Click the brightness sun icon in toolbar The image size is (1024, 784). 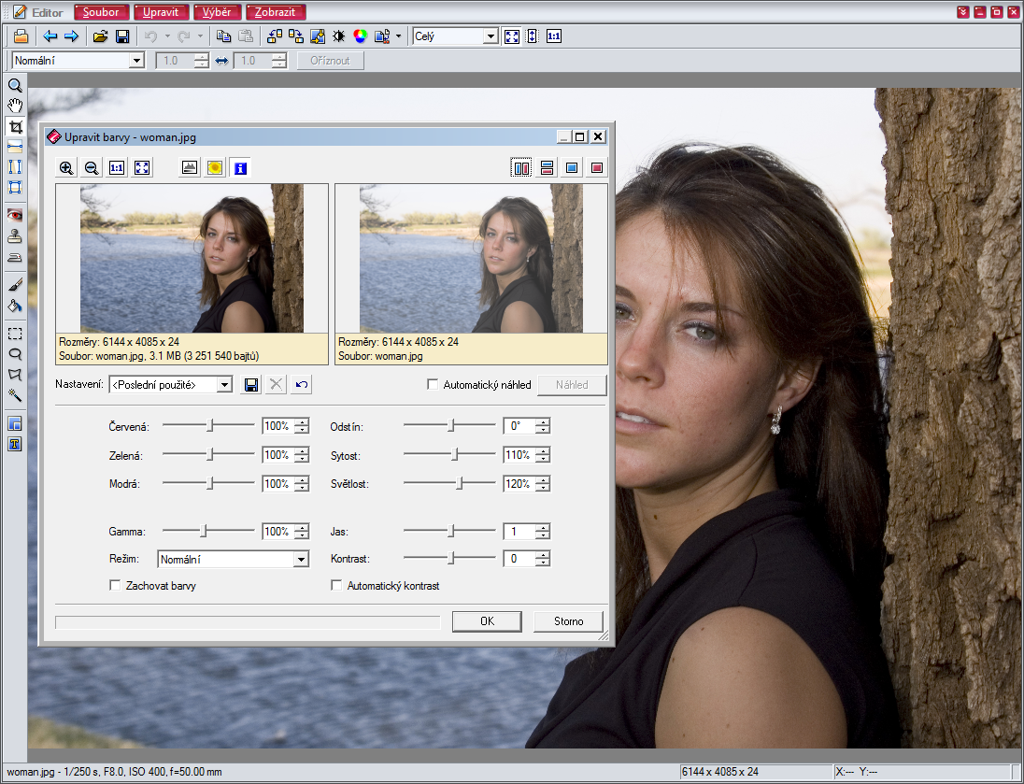point(339,36)
